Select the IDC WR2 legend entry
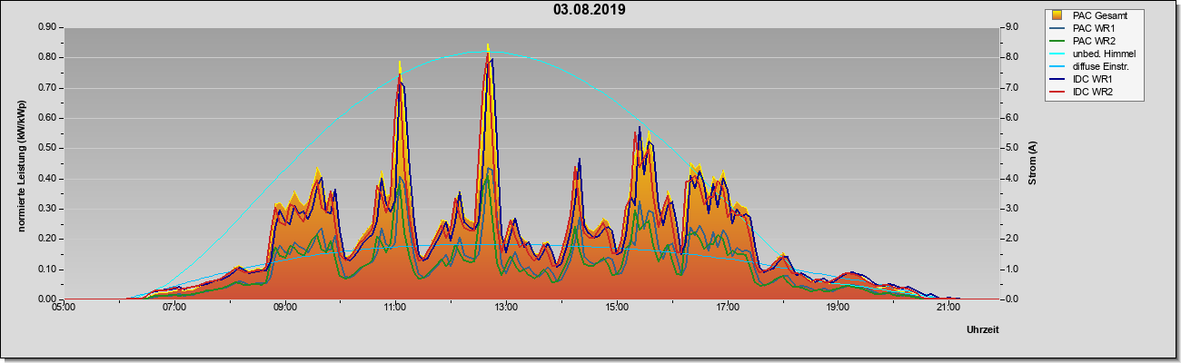The height and width of the screenshot is (363, 1181). click(x=1093, y=93)
